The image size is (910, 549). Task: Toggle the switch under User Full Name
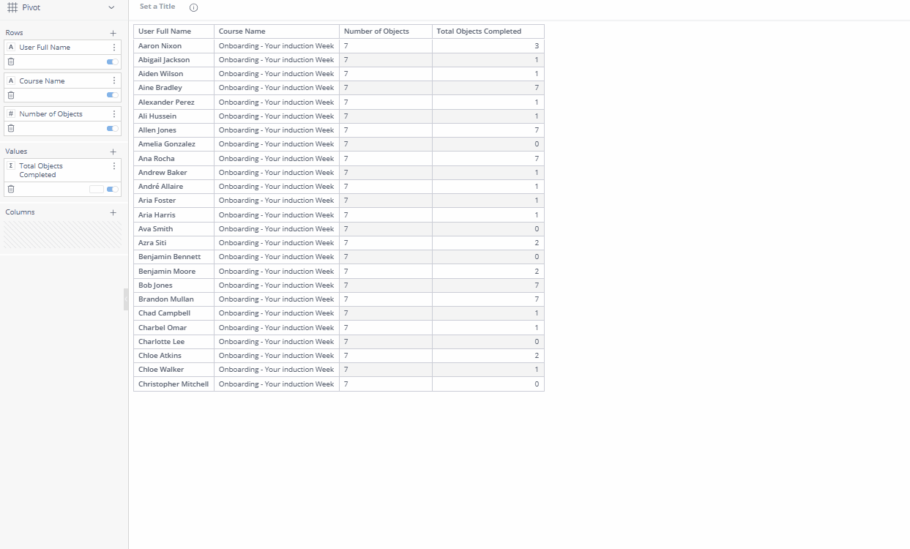pyautogui.click(x=111, y=62)
